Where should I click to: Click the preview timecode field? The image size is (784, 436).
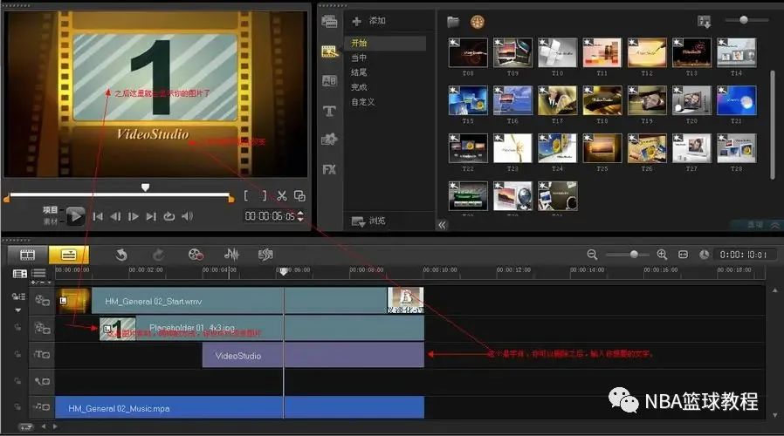tap(270, 216)
